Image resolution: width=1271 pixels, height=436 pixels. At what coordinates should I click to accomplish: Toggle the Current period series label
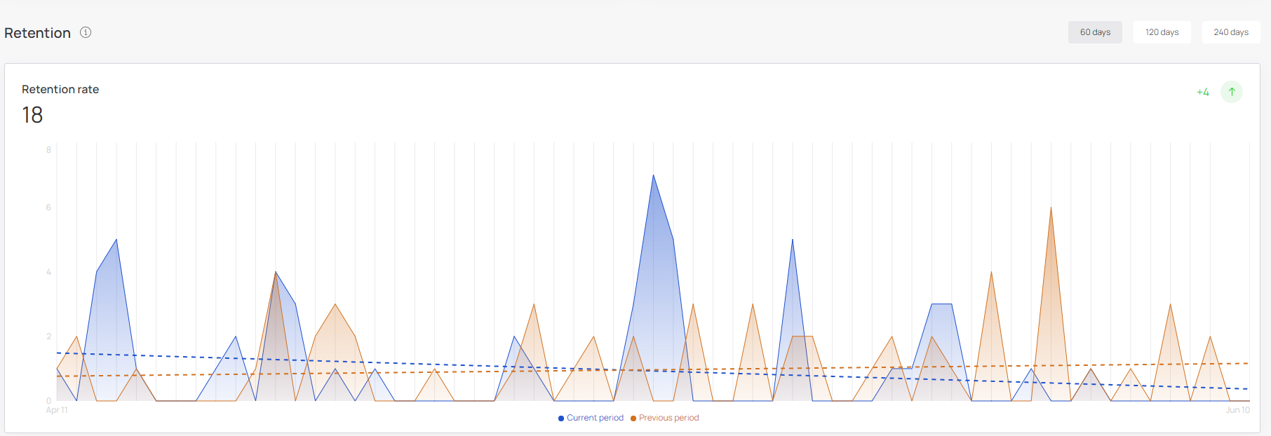coord(595,418)
